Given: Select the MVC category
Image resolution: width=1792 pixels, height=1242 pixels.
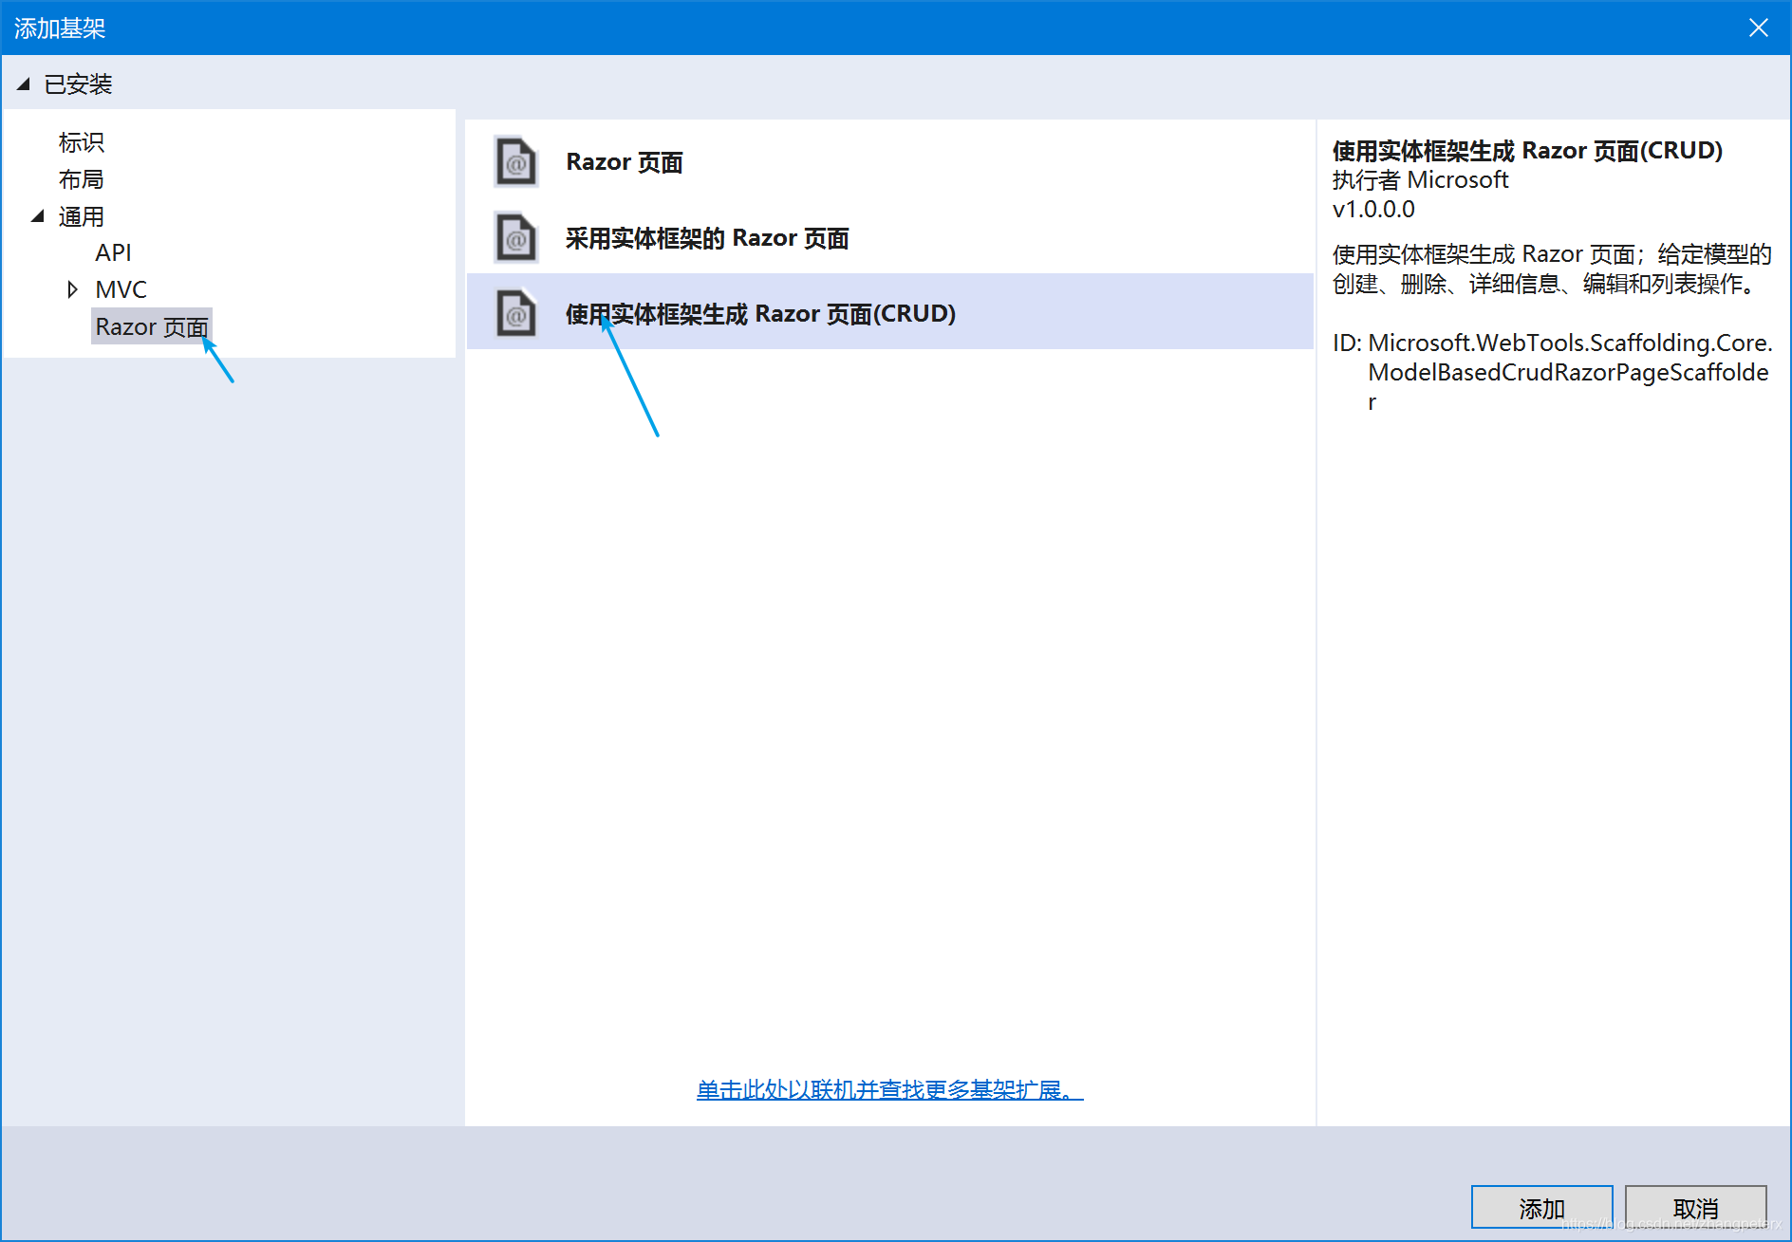Looking at the screenshot, I should (121, 289).
